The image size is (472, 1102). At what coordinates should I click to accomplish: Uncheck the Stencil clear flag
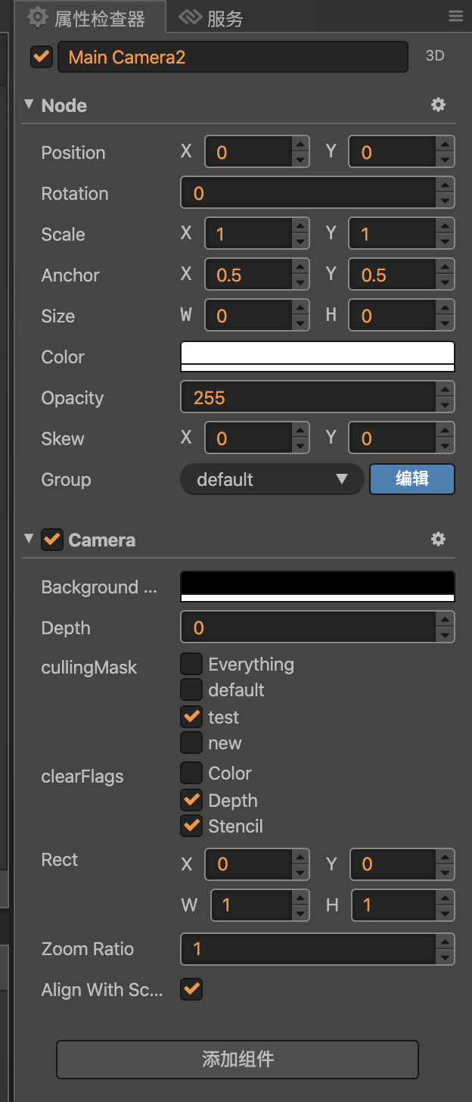[191, 826]
